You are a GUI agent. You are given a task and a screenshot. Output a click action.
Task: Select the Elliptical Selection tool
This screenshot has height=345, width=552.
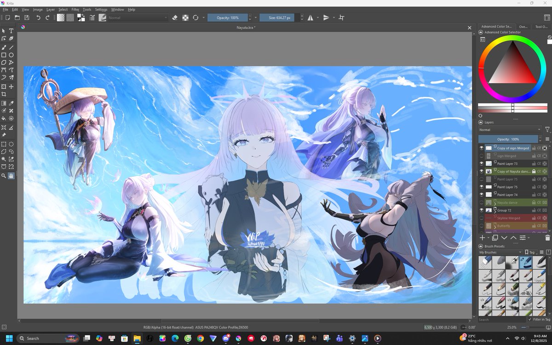point(11,144)
